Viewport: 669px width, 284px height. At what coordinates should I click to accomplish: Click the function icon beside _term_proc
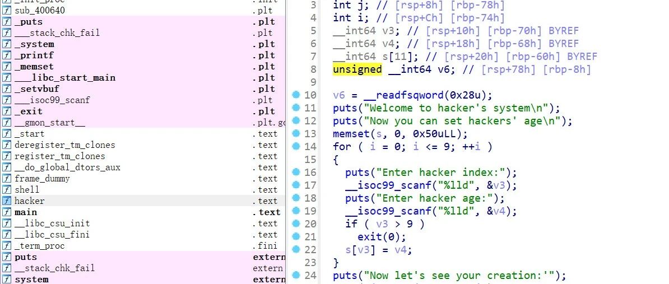coord(6,245)
